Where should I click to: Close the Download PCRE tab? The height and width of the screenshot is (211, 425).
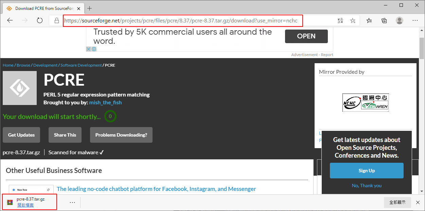(x=78, y=8)
